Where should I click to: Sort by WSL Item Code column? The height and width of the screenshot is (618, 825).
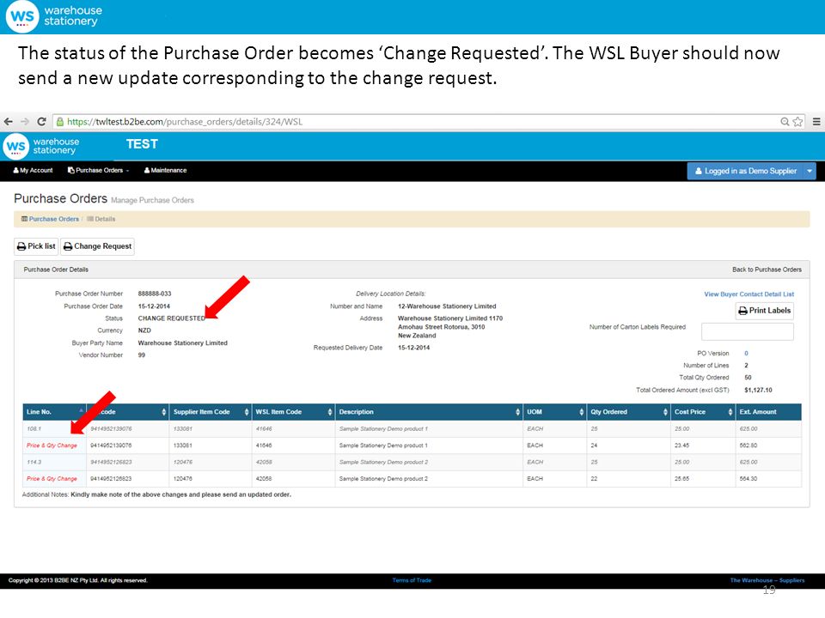click(293, 412)
